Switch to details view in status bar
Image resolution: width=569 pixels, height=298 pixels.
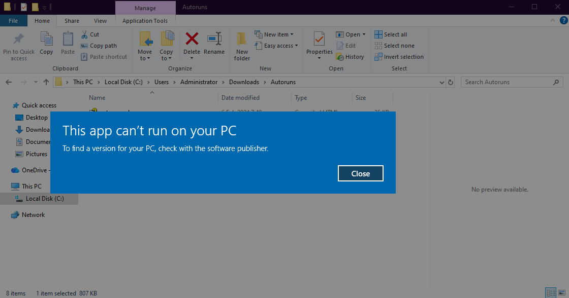click(551, 292)
